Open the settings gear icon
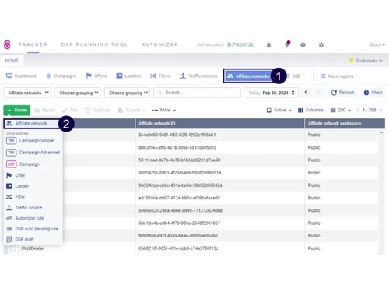 [321, 45]
